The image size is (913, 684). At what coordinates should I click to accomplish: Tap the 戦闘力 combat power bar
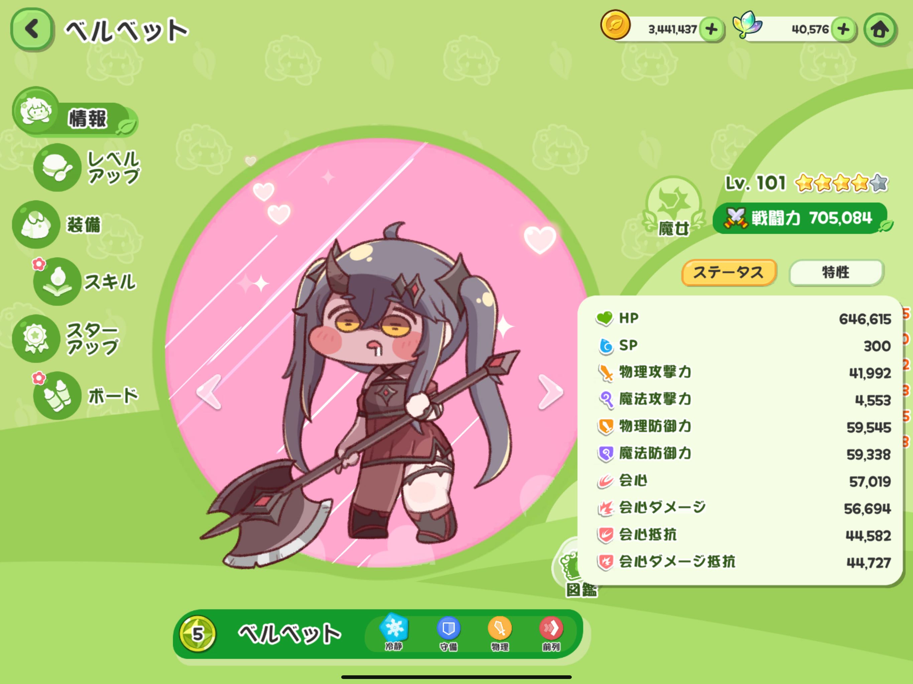pos(801,218)
